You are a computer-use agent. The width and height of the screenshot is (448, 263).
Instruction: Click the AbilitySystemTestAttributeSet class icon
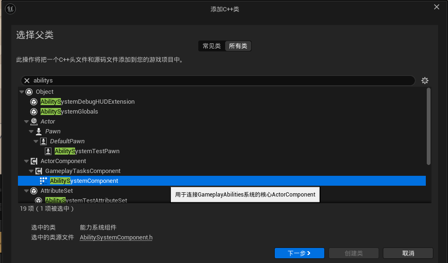tap(39, 200)
